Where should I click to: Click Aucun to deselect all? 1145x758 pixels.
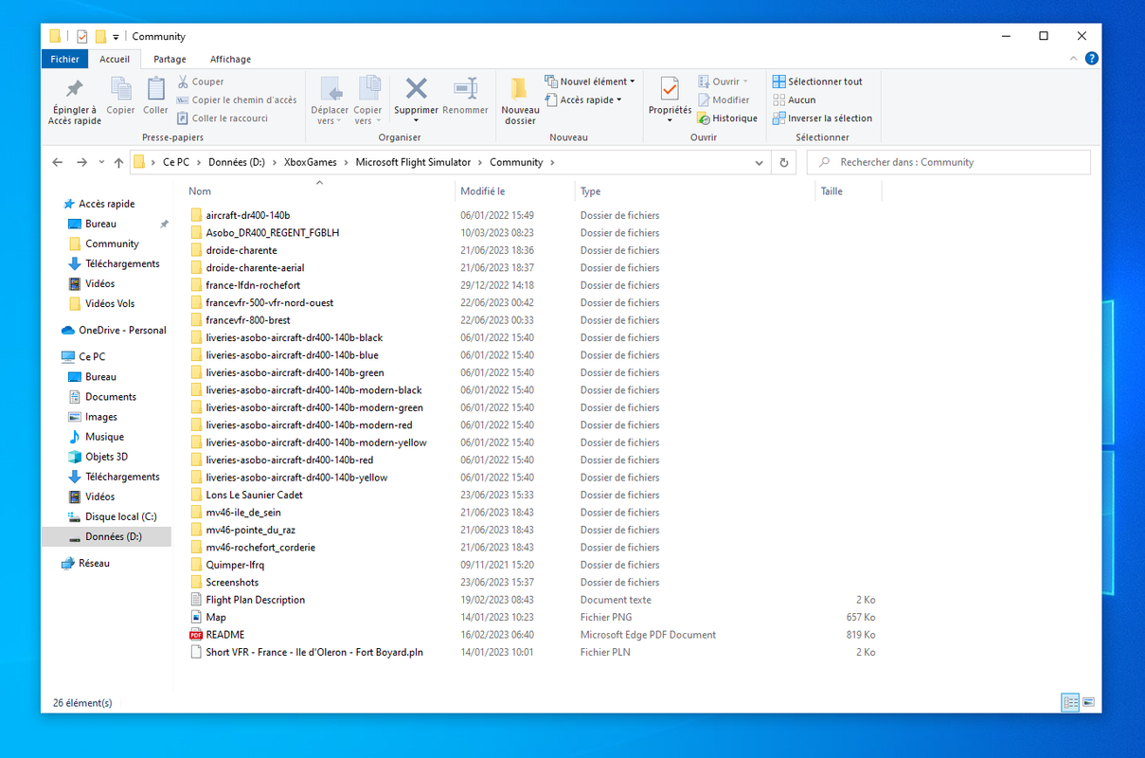coord(794,99)
